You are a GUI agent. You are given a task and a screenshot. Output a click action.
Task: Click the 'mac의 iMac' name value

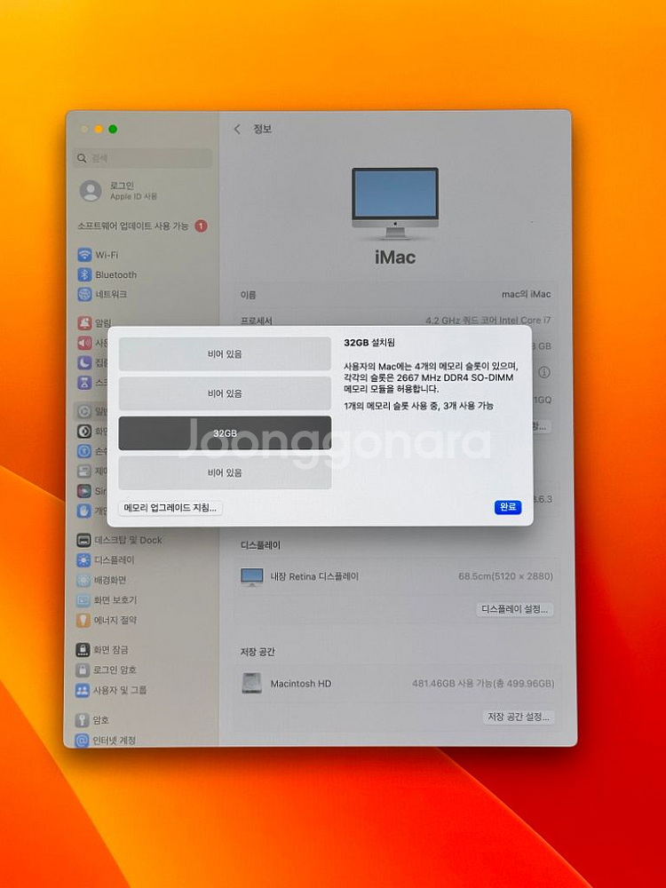click(x=526, y=295)
